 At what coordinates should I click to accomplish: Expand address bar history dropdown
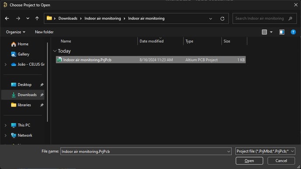click(x=210, y=19)
